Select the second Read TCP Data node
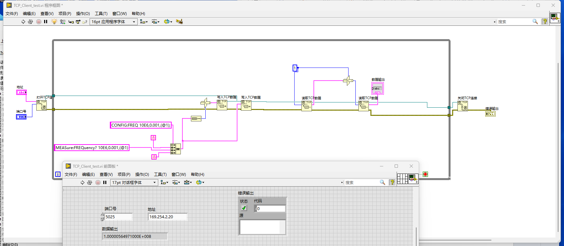 364,106
